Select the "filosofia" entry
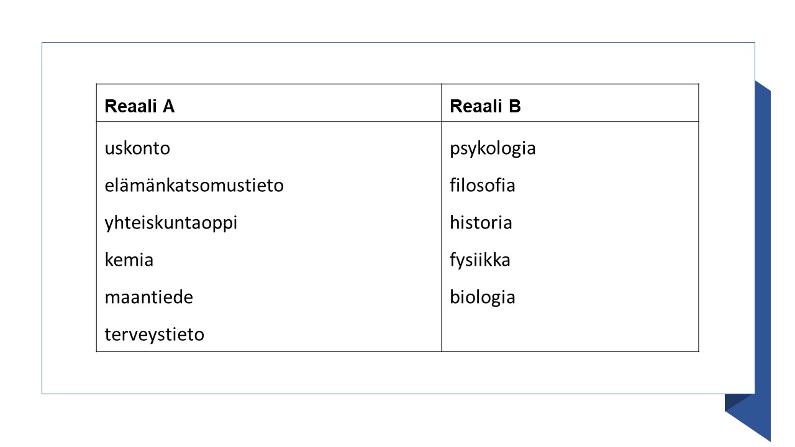This screenshot has width=795, height=447. 483,185
